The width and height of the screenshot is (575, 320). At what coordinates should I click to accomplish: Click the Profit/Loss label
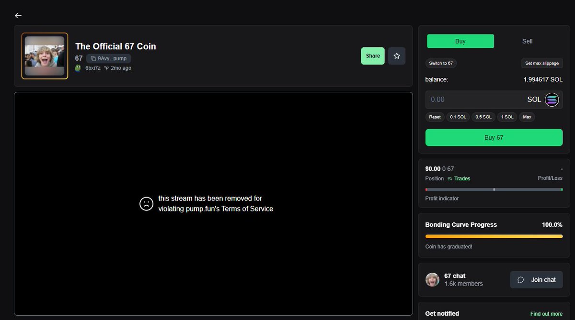(x=550, y=178)
